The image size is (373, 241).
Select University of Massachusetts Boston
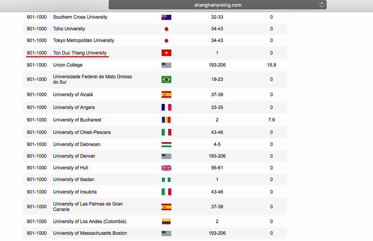click(x=90, y=233)
